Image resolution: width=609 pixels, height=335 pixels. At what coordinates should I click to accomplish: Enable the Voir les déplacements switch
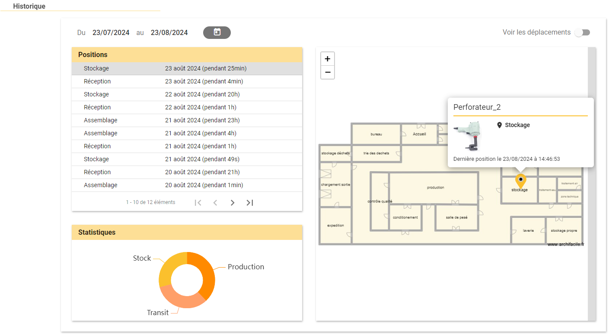click(x=582, y=32)
